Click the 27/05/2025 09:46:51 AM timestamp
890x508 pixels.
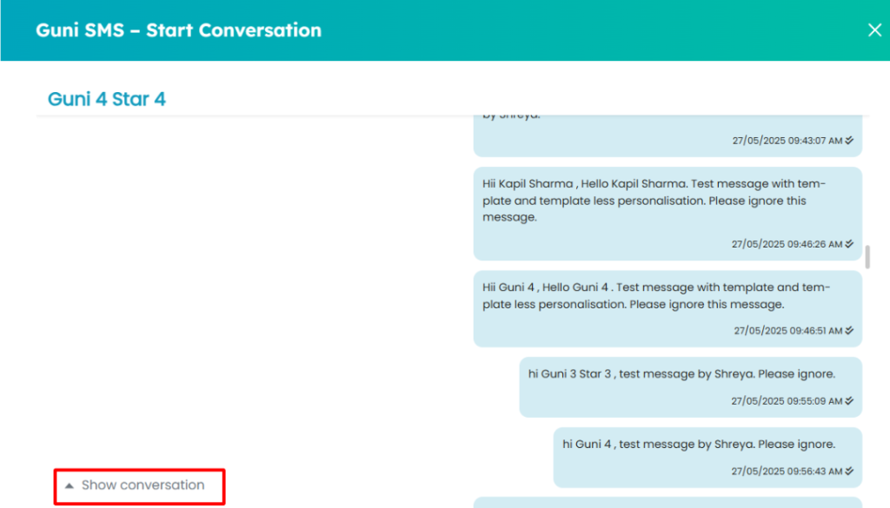click(787, 331)
